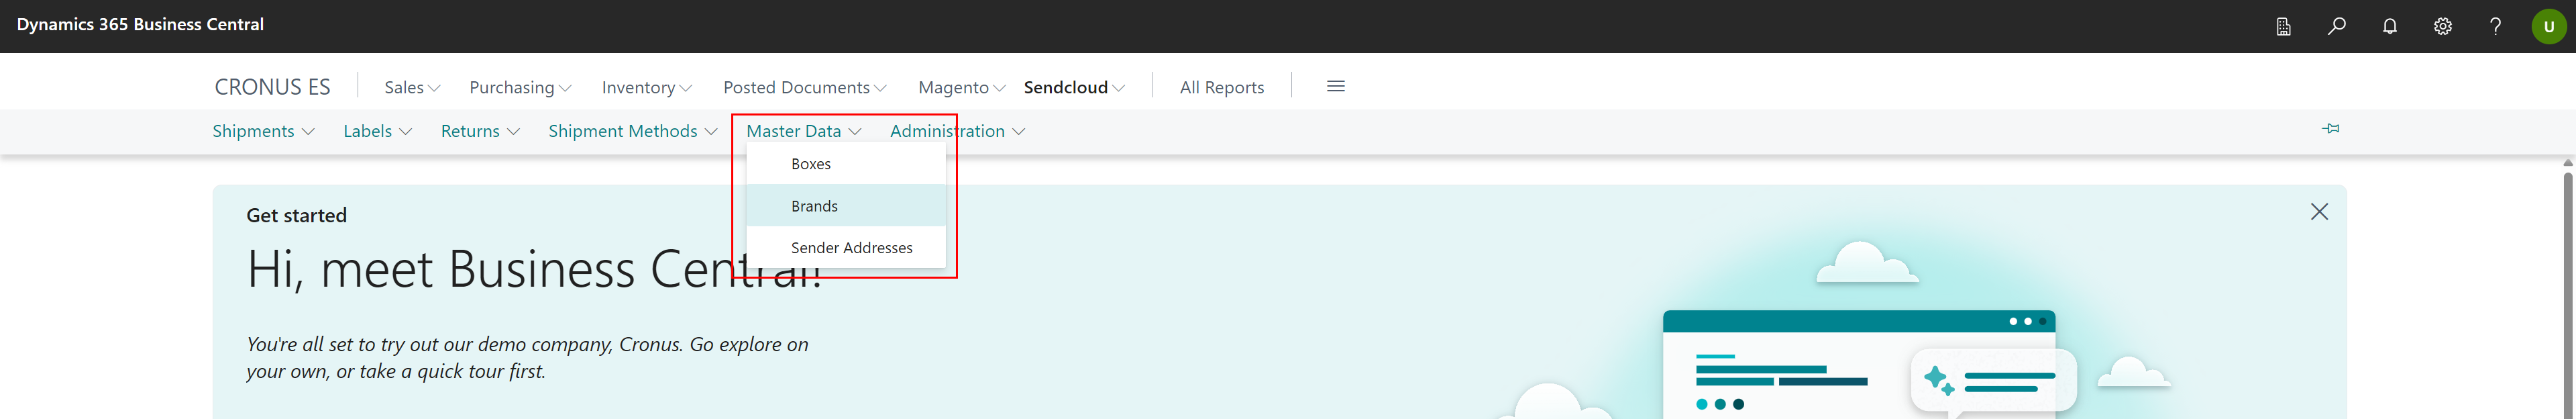The height and width of the screenshot is (419, 2576).
Task: Select Boxes from Master Data menu
Action: click(846, 164)
